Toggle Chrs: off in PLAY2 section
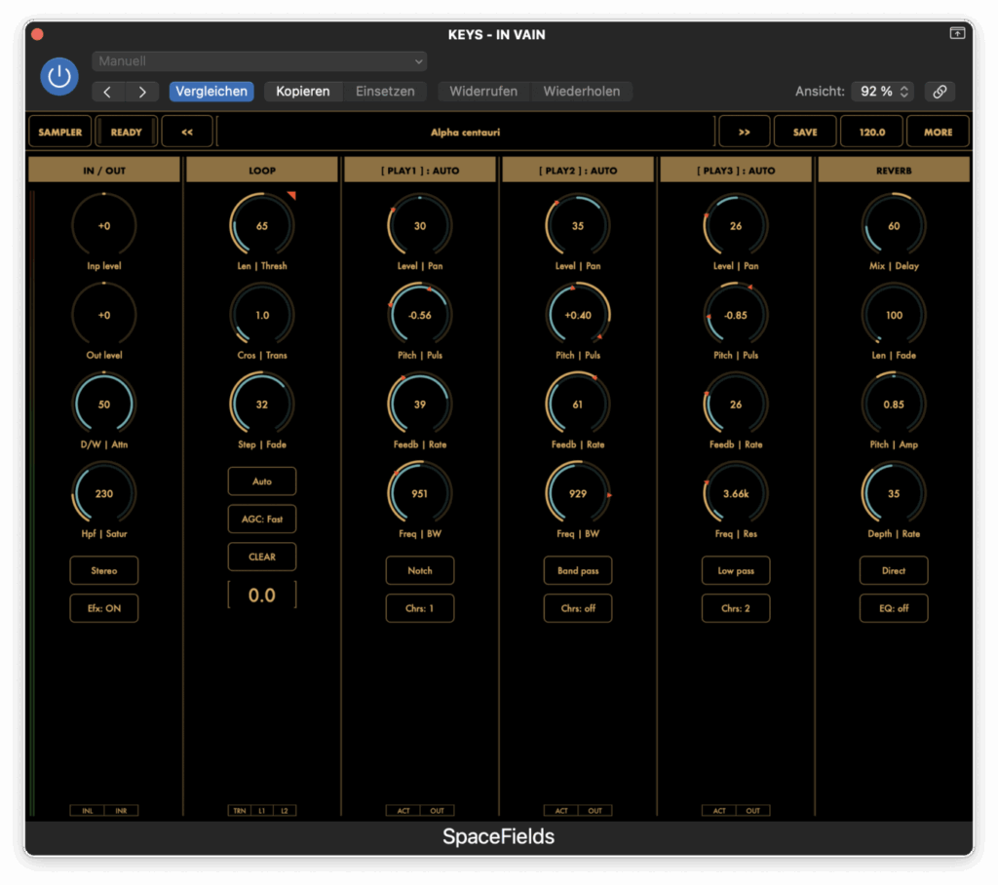Screen dimensions: 998x885 (578, 608)
